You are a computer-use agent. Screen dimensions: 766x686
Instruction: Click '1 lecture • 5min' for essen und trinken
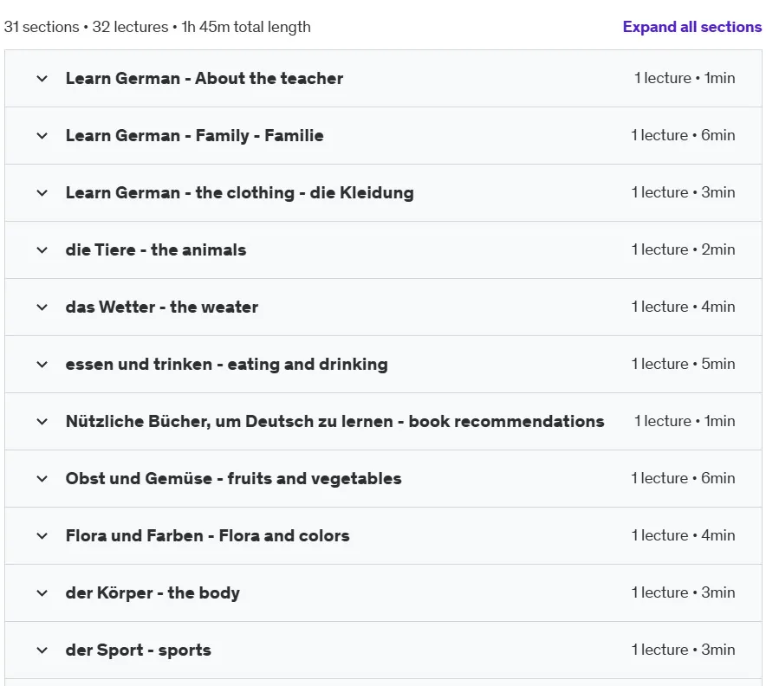pyautogui.click(x=683, y=364)
